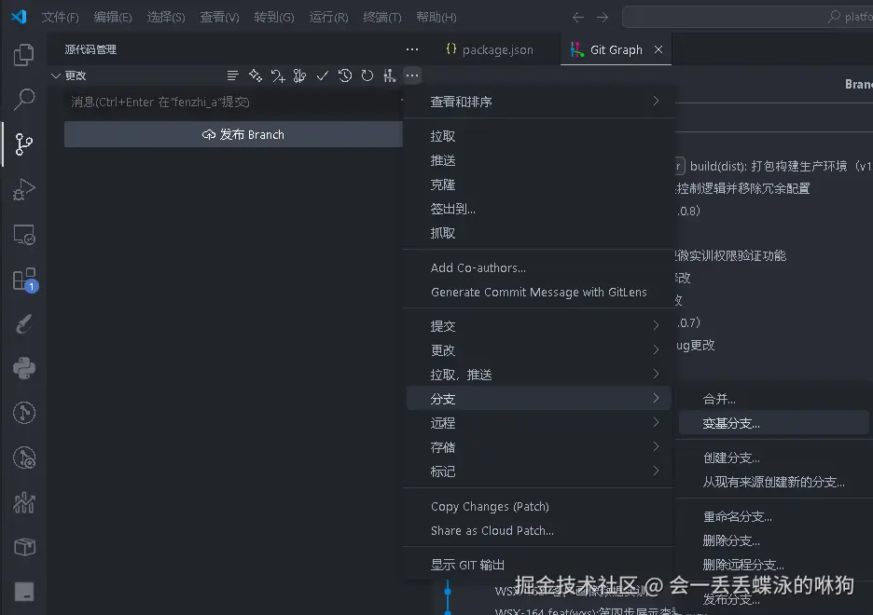Select Copy Changes (Patch)
The image size is (873, 615).
pos(539,507)
